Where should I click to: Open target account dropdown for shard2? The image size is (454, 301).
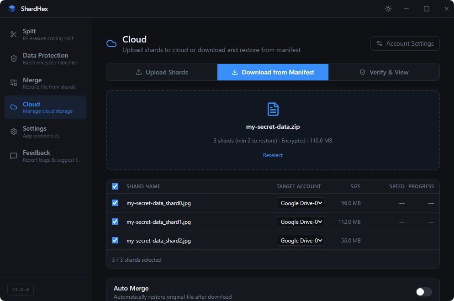tap(300, 241)
